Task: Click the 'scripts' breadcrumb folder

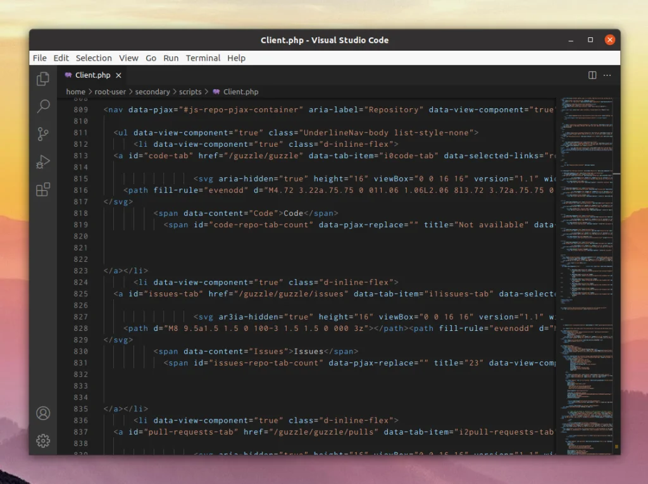Action: (x=190, y=92)
